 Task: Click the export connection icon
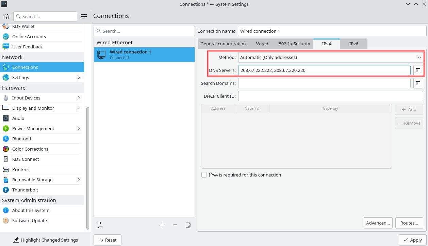(188, 225)
